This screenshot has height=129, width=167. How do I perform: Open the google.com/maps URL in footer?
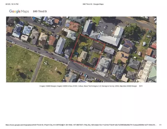(x=81, y=125)
